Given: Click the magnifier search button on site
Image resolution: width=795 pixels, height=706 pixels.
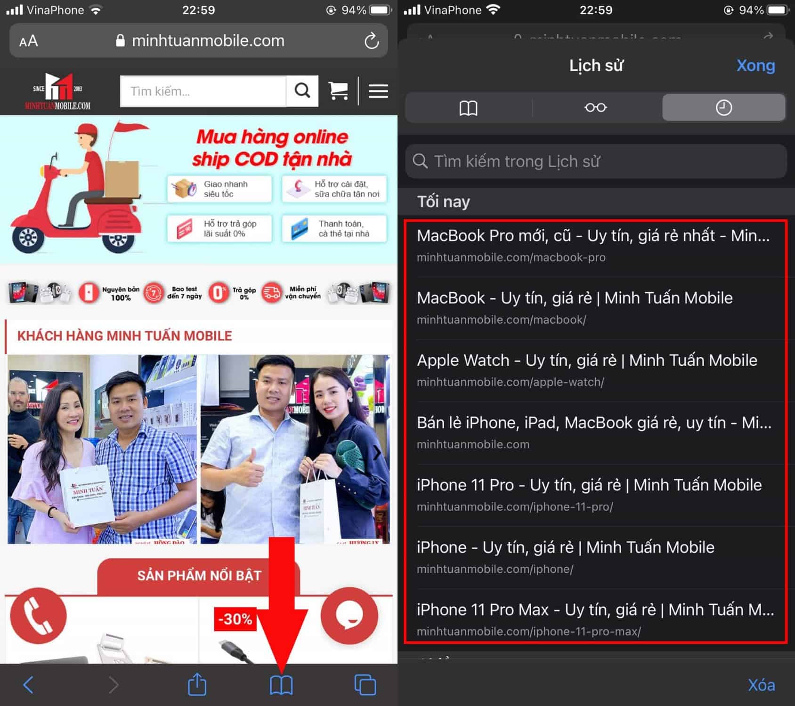Looking at the screenshot, I should point(302,90).
